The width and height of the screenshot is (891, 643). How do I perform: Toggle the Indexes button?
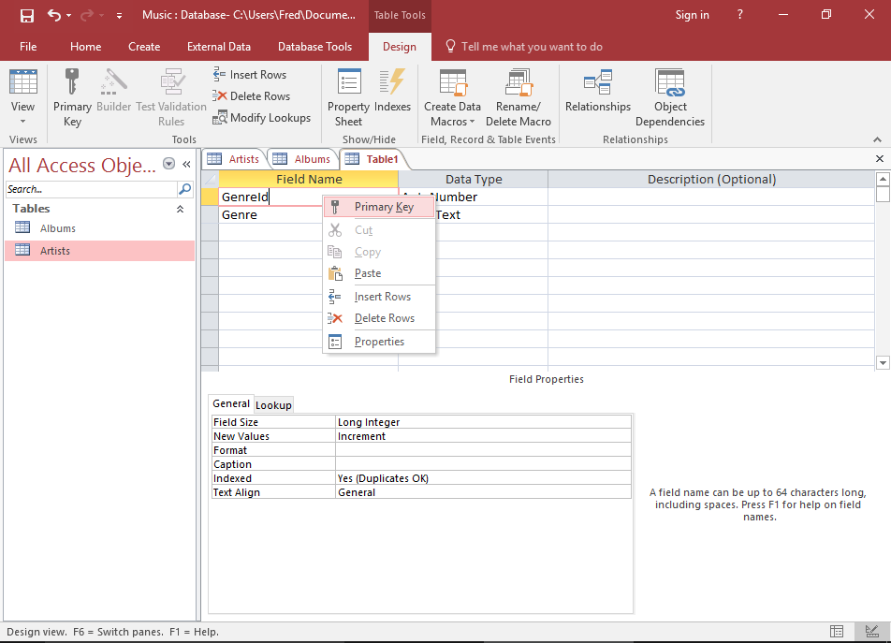(x=392, y=91)
